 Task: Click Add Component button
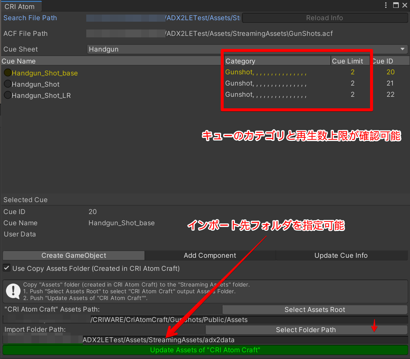coord(210,256)
